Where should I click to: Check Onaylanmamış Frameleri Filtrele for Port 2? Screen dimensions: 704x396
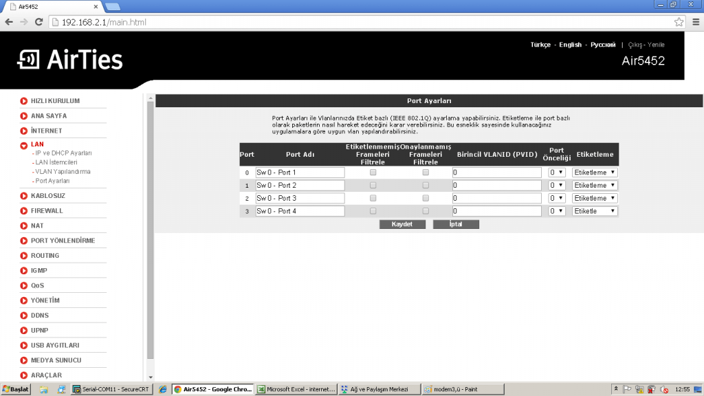(x=426, y=185)
